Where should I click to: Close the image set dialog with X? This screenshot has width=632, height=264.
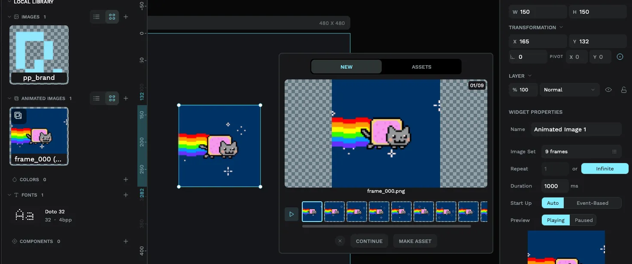pyautogui.click(x=340, y=241)
